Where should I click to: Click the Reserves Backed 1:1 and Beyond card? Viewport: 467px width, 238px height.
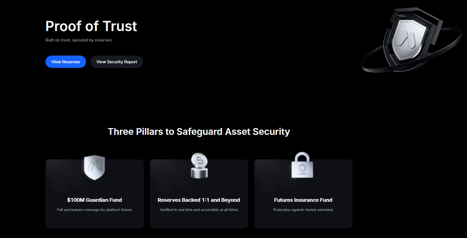click(199, 193)
